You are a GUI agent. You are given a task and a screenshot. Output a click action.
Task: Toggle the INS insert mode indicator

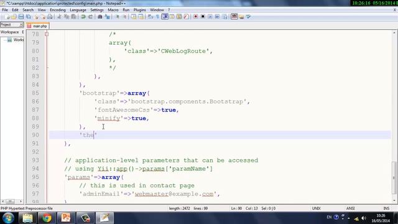386,208
